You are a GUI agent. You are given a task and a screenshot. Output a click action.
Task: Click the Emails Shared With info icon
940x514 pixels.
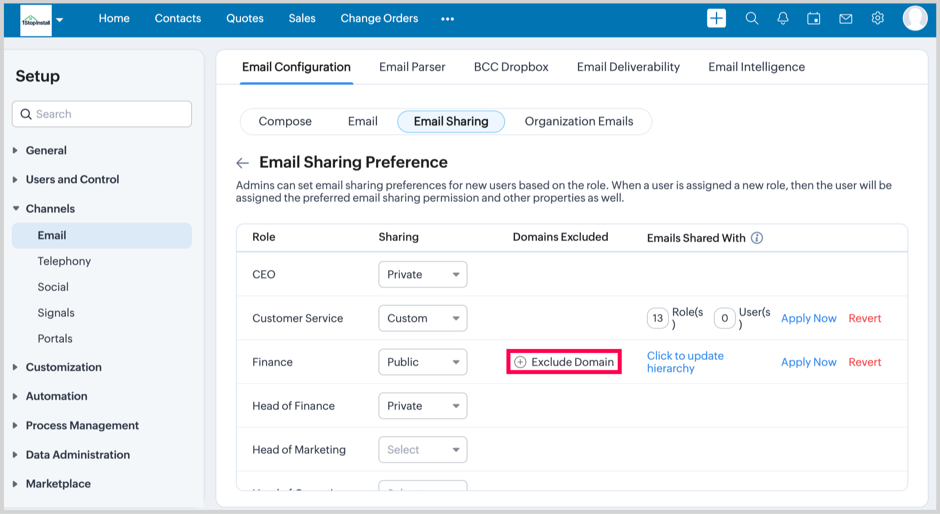[757, 238]
